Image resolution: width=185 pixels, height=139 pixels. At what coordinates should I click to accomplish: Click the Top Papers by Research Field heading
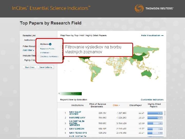click(x=51, y=23)
